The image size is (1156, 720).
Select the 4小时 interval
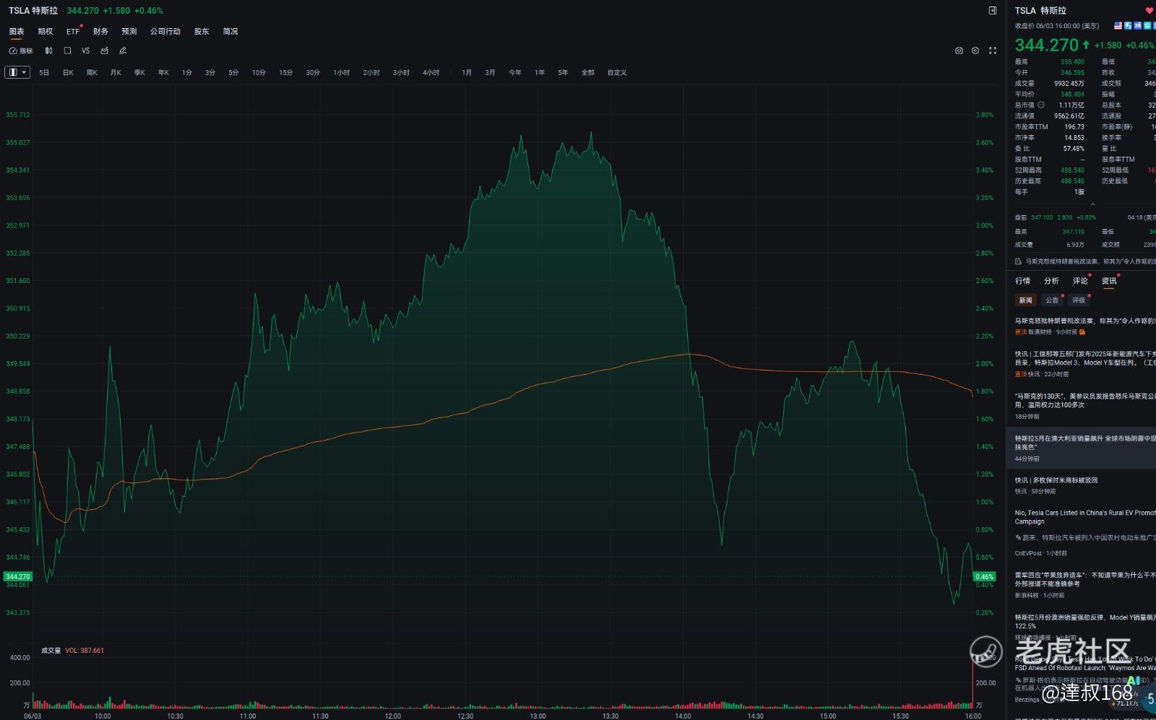(x=431, y=72)
